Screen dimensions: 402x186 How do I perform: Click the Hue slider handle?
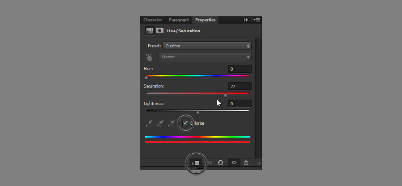tap(146, 78)
